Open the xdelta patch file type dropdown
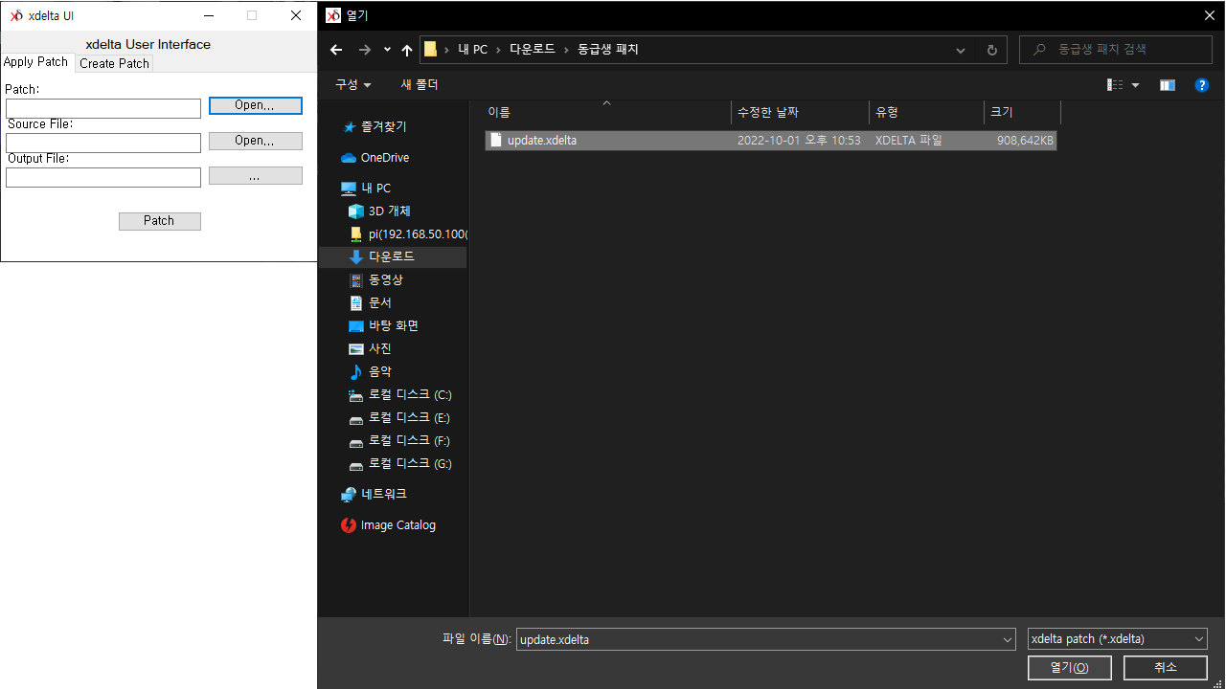The height and width of the screenshot is (689, 1226). 1117,639
